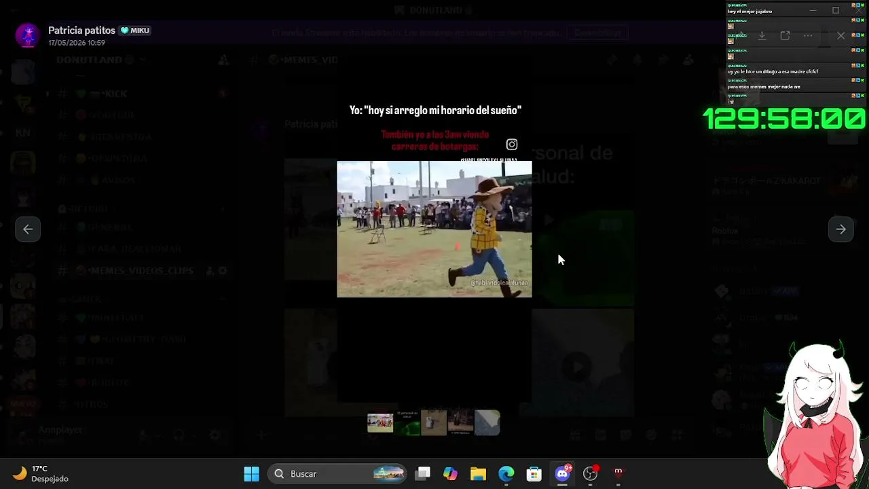The width and height of the screenshot is (869, 489).
Task: Open the red 'm' app on taskbar
Action: point(618,474)
